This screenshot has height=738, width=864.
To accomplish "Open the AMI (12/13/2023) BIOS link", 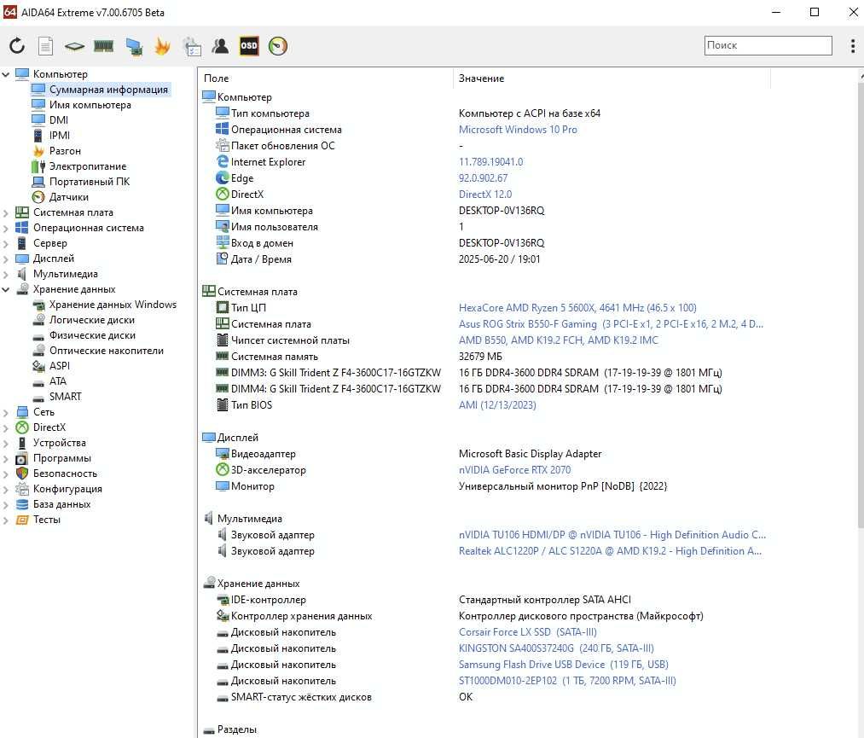I will [x=497, y=405].
